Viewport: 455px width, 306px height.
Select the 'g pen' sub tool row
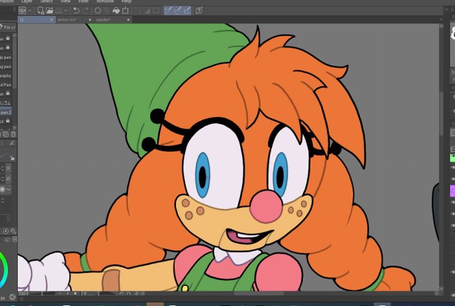click(x=6, y=66)
